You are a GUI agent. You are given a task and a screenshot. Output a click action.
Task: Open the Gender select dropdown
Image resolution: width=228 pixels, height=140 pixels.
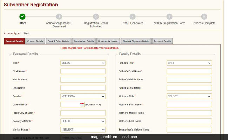coord(83,96)
